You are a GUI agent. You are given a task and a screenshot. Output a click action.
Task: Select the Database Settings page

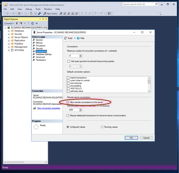pyautogui.click(x=44, y=54)
